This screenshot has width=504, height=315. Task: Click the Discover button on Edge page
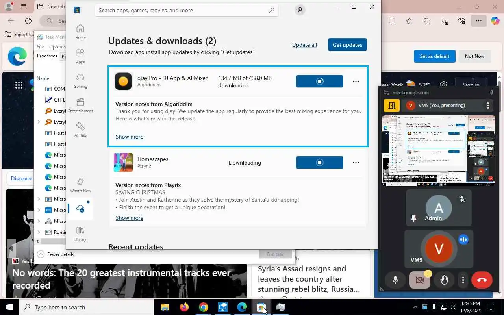pos(21,178)
